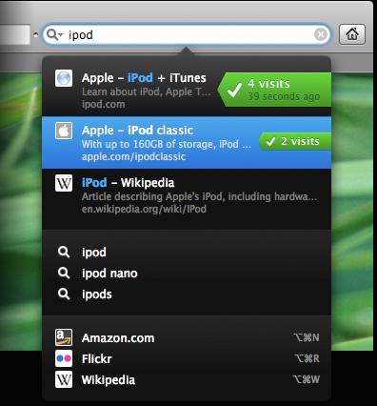Image resolution: width=377 pixels, height=406 pixels.
Task: Click the Flickr dots icon
Action: click(64, 358)
